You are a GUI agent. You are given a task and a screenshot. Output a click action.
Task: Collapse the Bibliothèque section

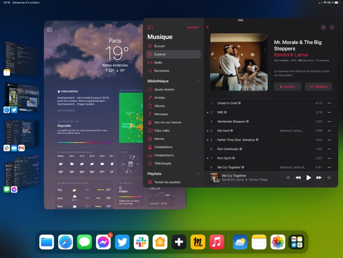198,81
